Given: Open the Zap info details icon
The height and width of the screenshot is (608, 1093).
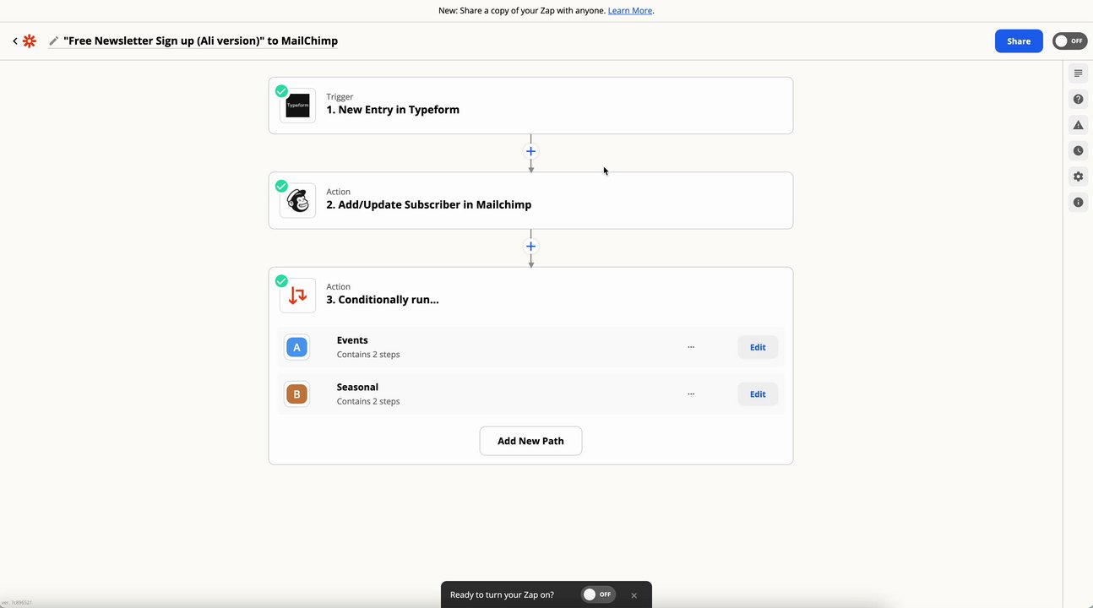Looking at the screenshot, I should click(x=1078, y=203).
